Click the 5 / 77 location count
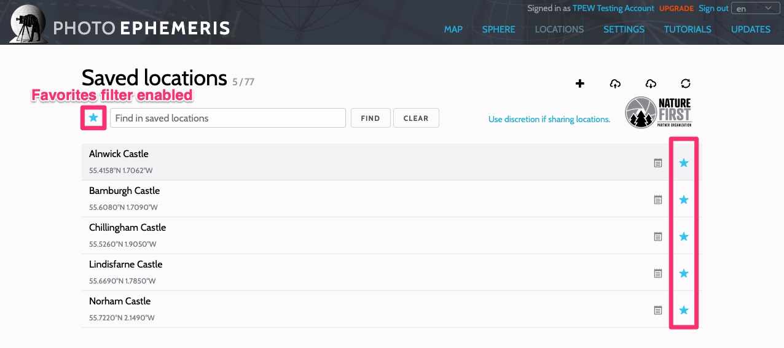 click(243, 81)
